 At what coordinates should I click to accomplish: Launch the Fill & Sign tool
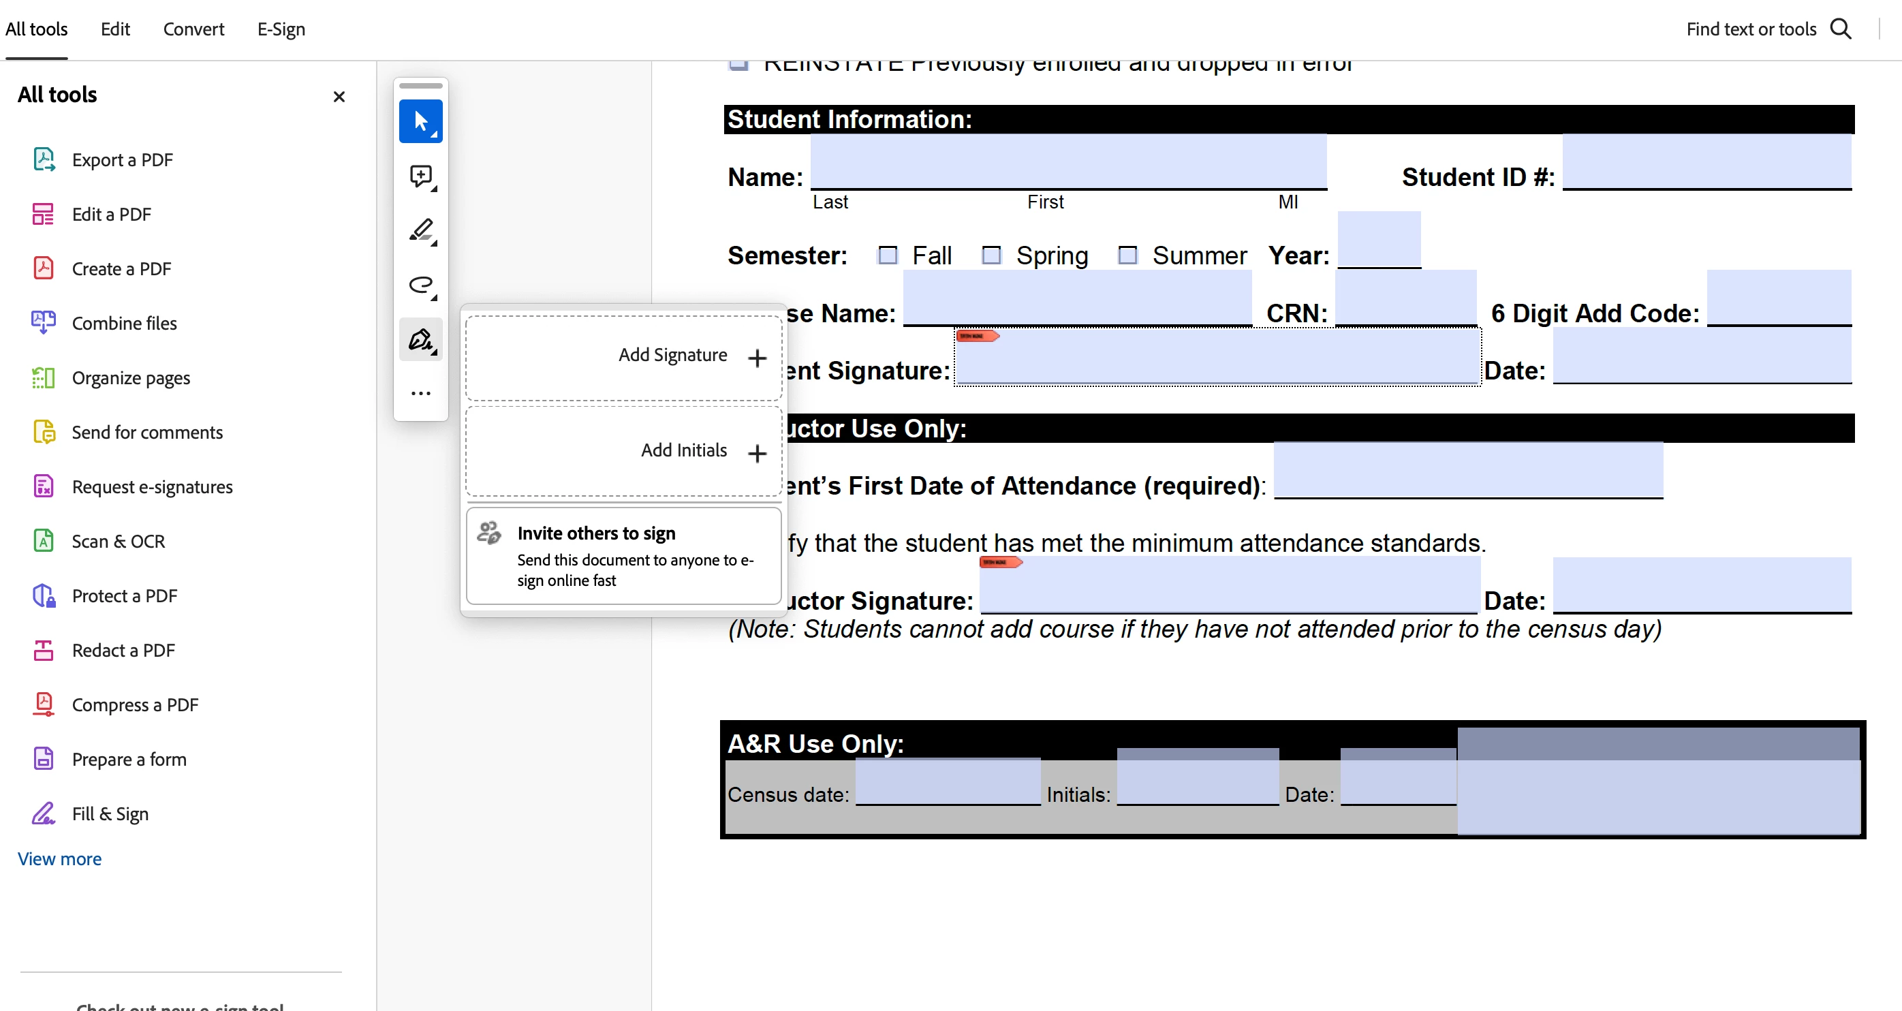(110, 814)
